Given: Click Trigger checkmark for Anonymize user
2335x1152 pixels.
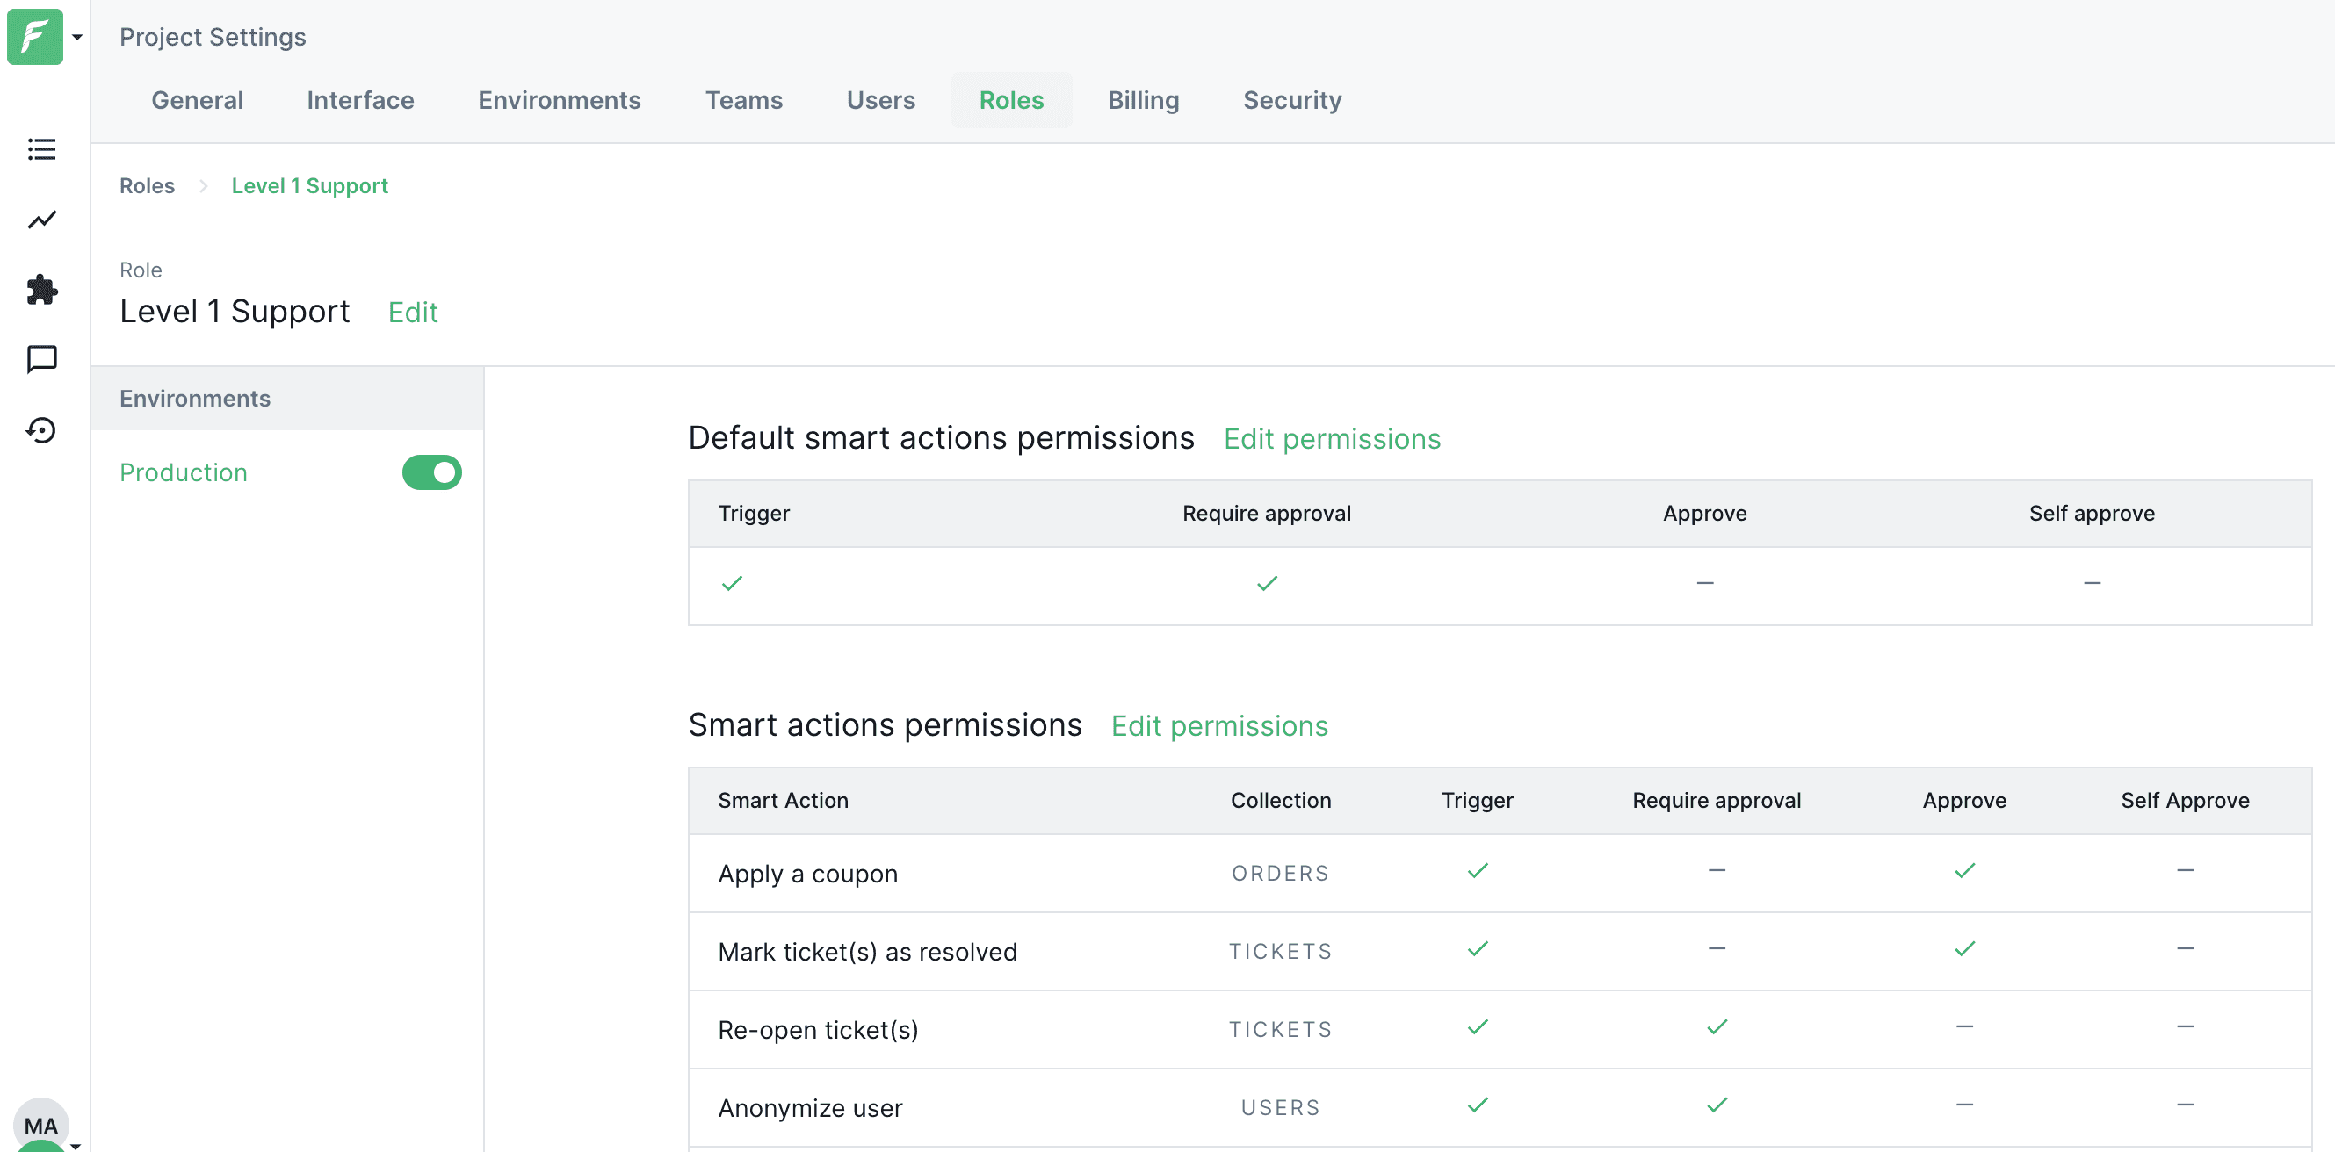Looking at the screenshot, I should click(1478, 1105).
